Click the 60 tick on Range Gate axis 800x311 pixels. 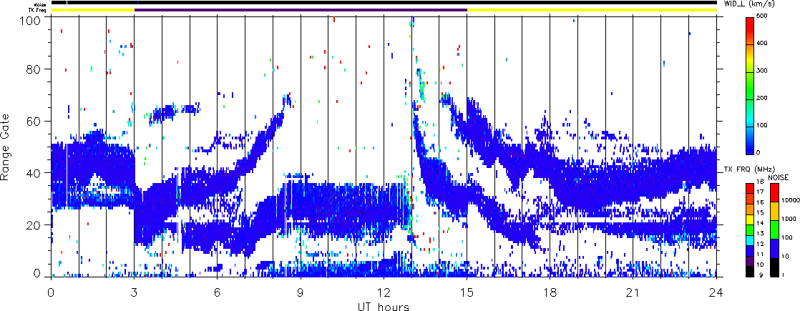(x=37, y=121)
